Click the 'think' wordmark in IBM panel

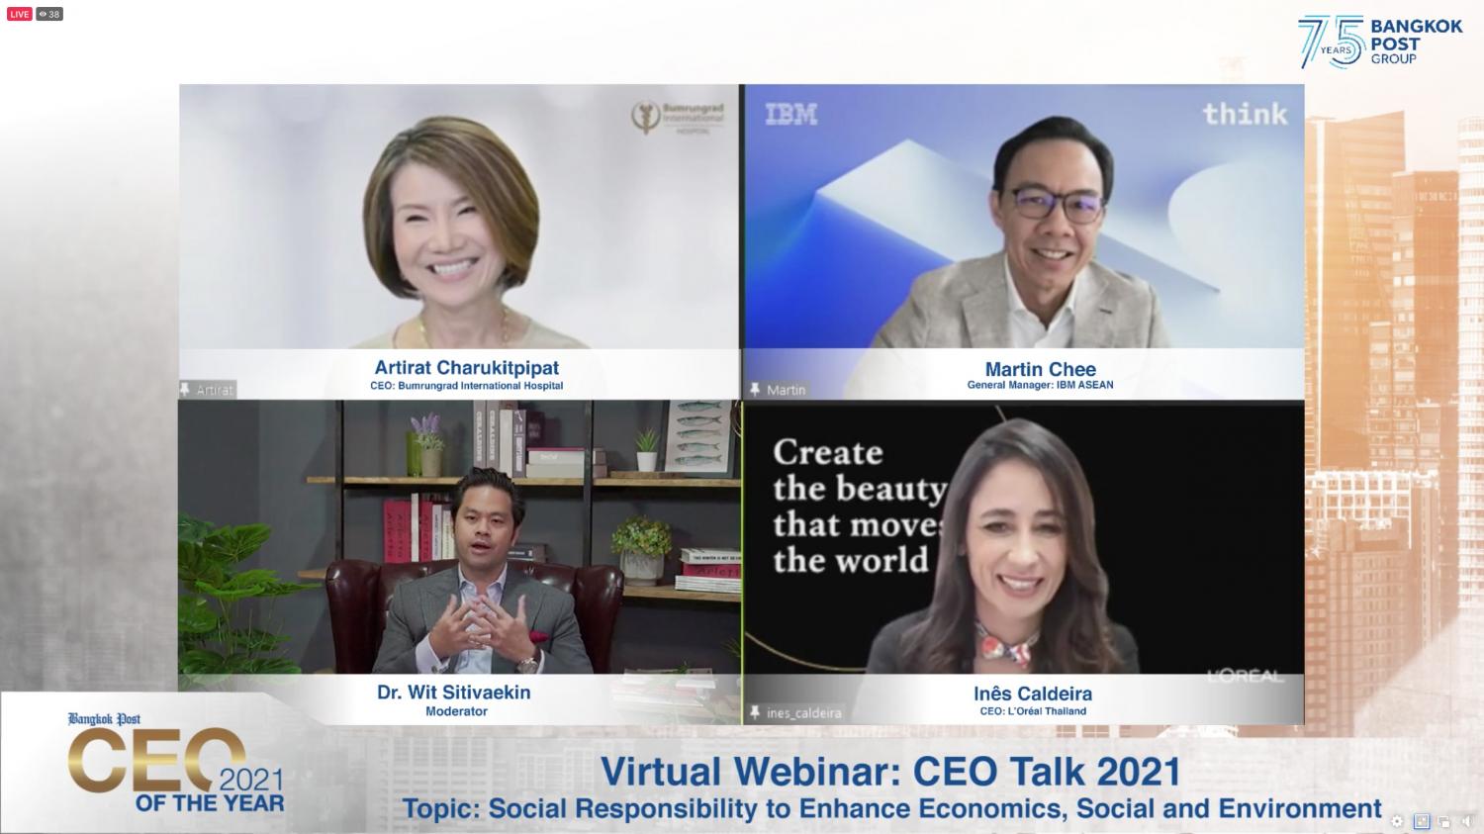click(x=1245, y=114)
